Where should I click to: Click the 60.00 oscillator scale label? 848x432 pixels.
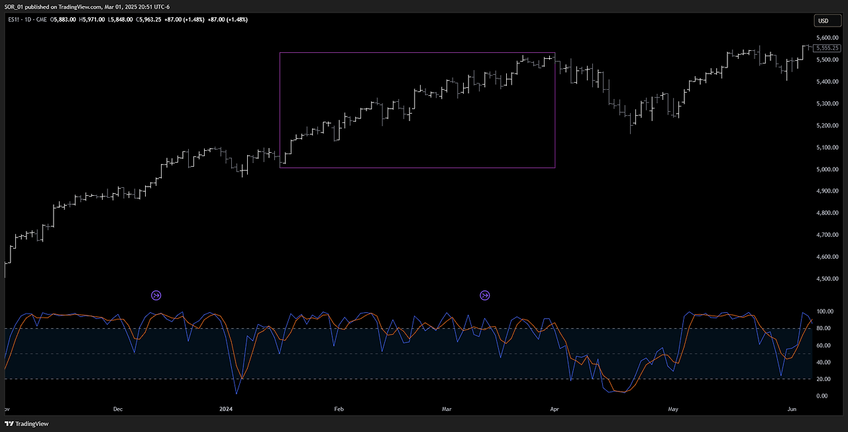[x=824, y=345]
